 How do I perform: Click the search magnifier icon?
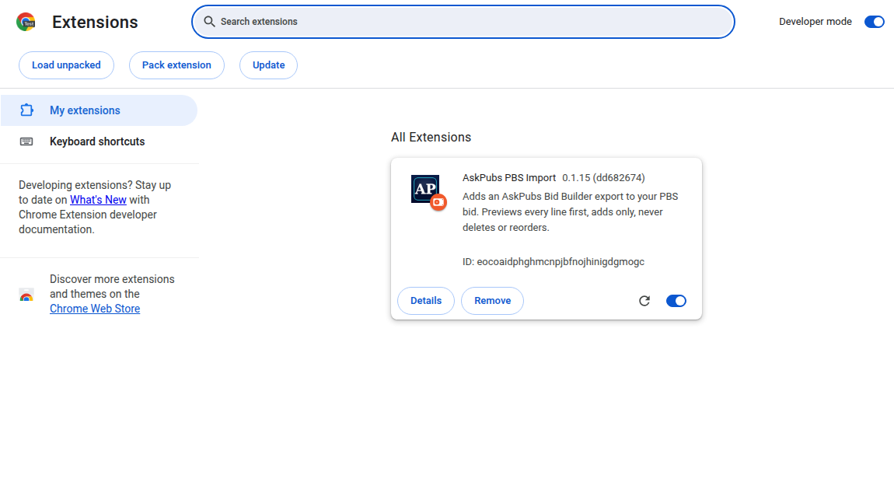click(x=209, y=22)
